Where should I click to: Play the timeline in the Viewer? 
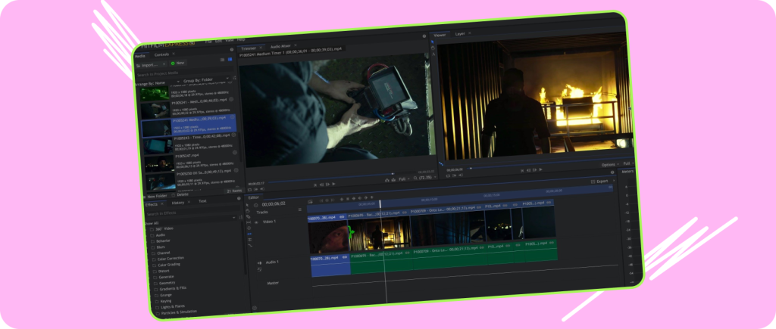(x=540, y=169)
